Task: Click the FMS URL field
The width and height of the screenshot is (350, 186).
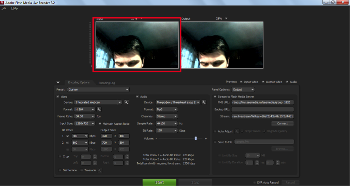Action: tap(262, 102)
